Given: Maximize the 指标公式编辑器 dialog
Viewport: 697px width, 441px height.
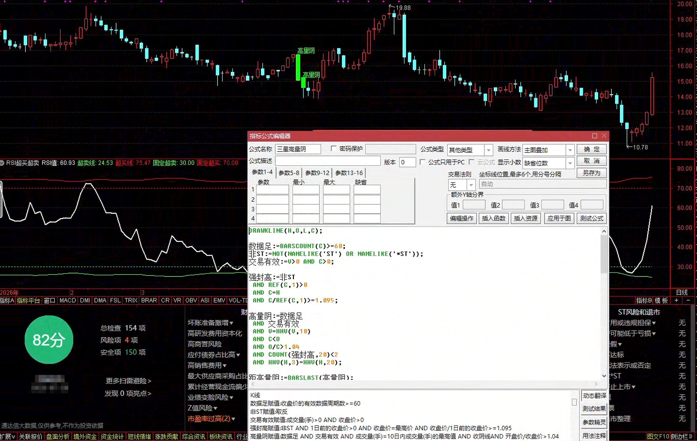Looking at the screenshot, I should (x=595, y=136).
